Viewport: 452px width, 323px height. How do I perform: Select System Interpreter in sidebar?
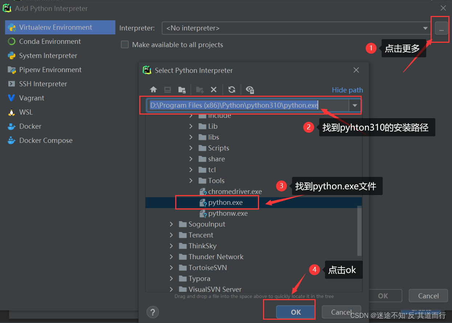tap(60, 55)
